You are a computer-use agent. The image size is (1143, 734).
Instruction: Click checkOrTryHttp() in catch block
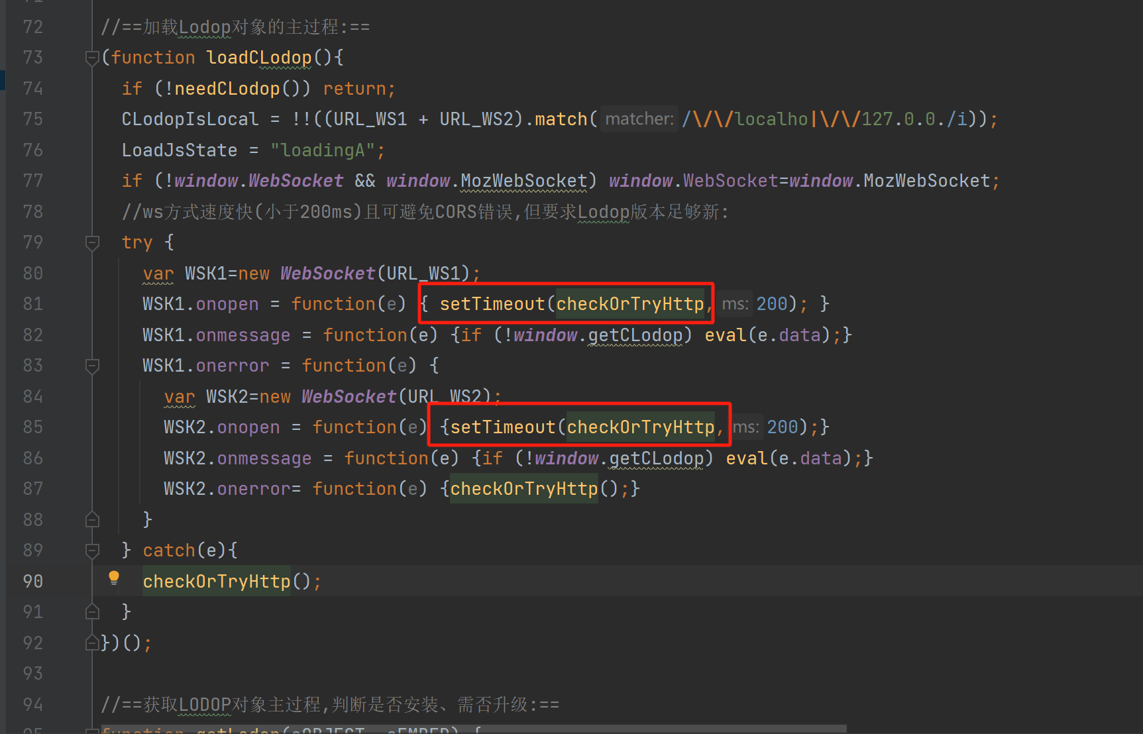227,582
